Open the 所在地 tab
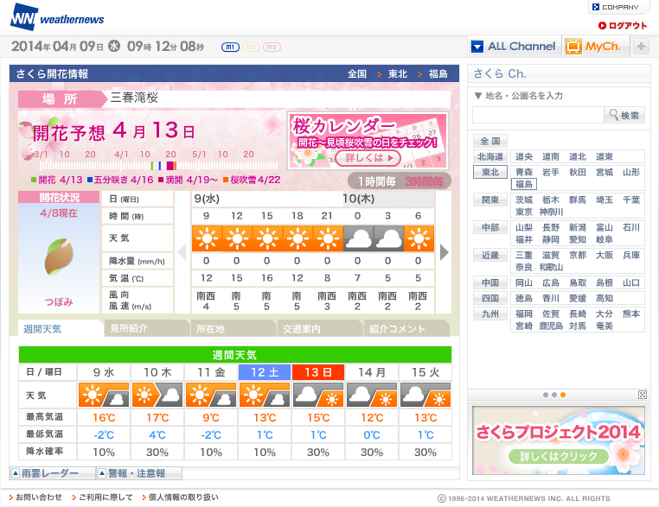 [234, 328]
